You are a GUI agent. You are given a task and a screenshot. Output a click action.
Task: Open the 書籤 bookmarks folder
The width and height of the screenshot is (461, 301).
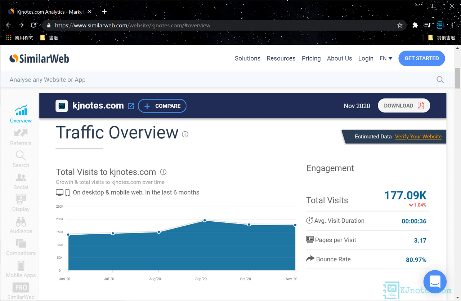(x=49, y=37)
